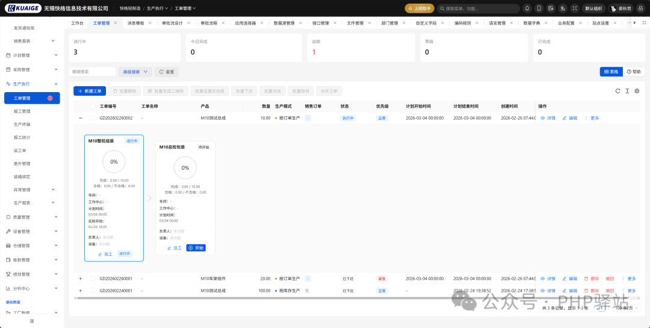Click the 进行中 button on M10整机组装 card

125,254
